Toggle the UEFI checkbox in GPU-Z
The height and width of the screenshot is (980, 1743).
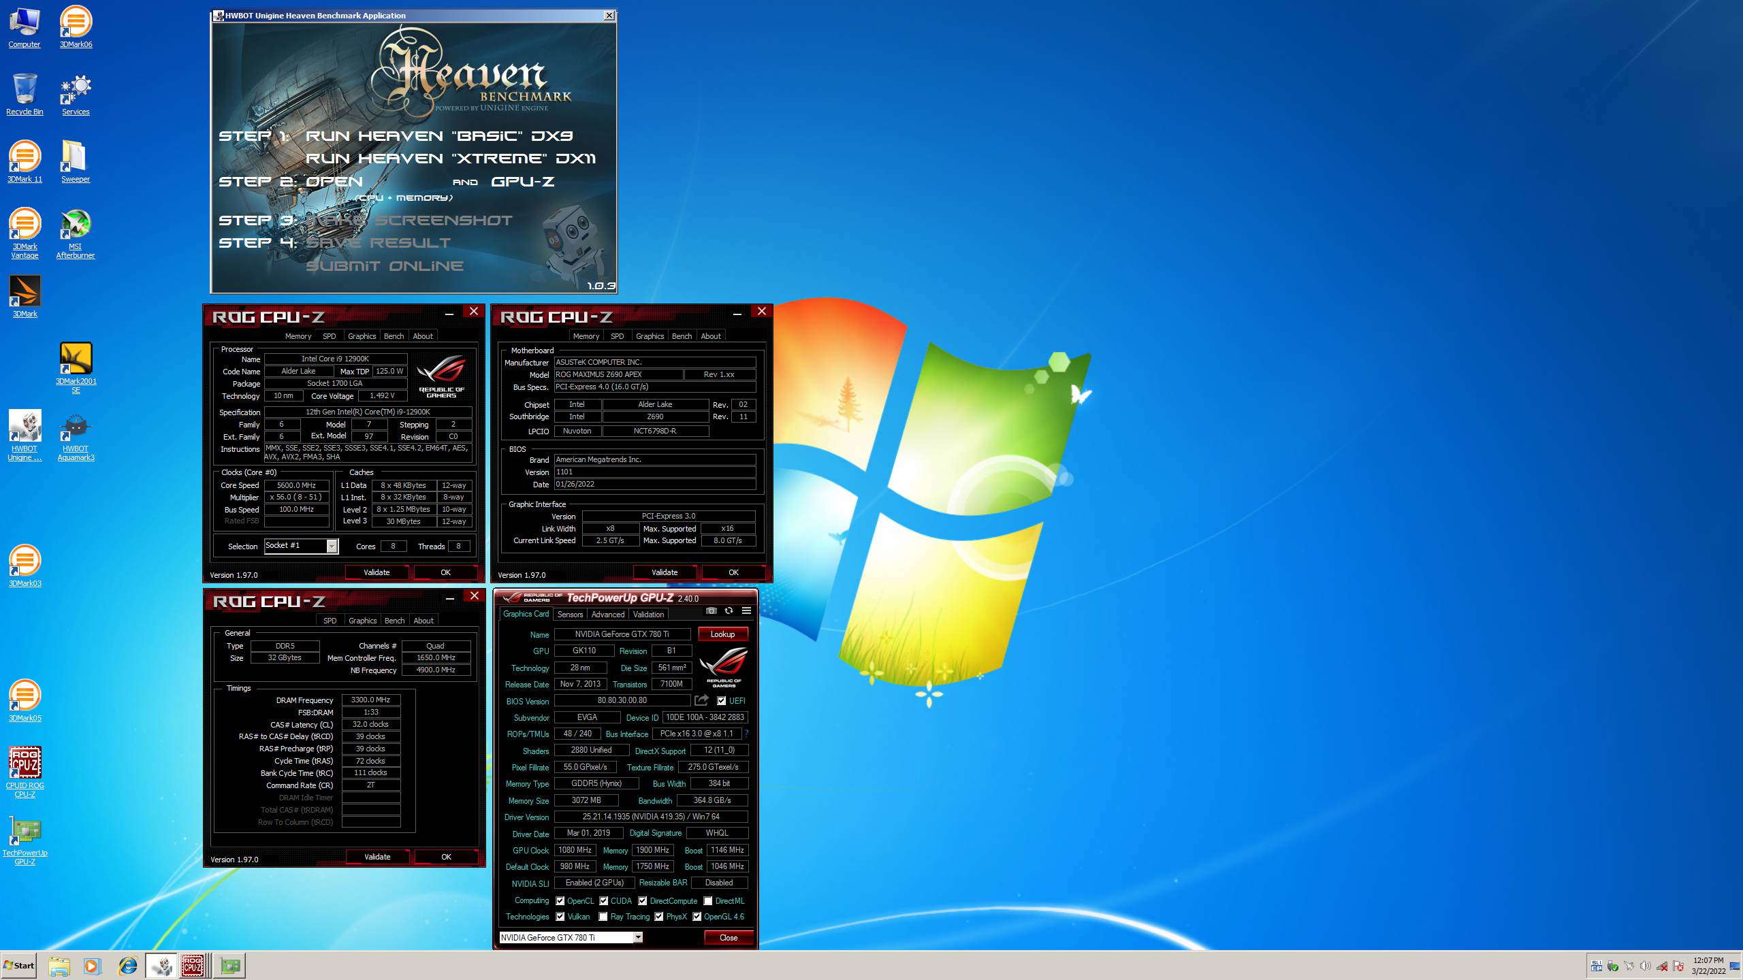point(722,701)
